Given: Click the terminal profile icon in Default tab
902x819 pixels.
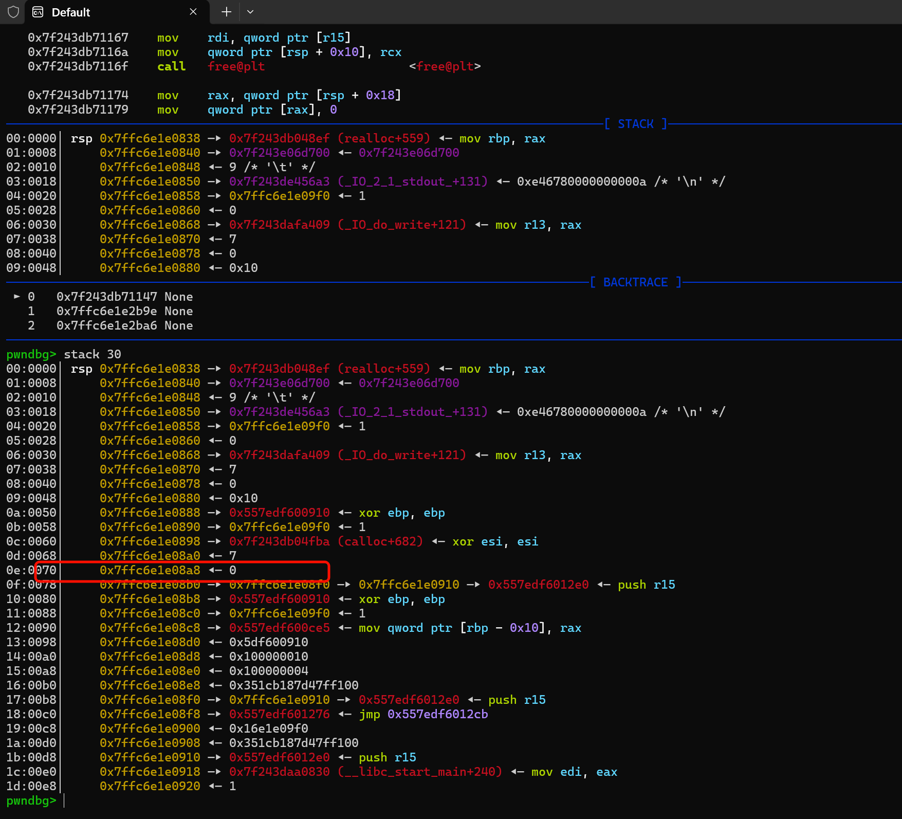Looking at the screenshot, I should [x=38, y=12].
